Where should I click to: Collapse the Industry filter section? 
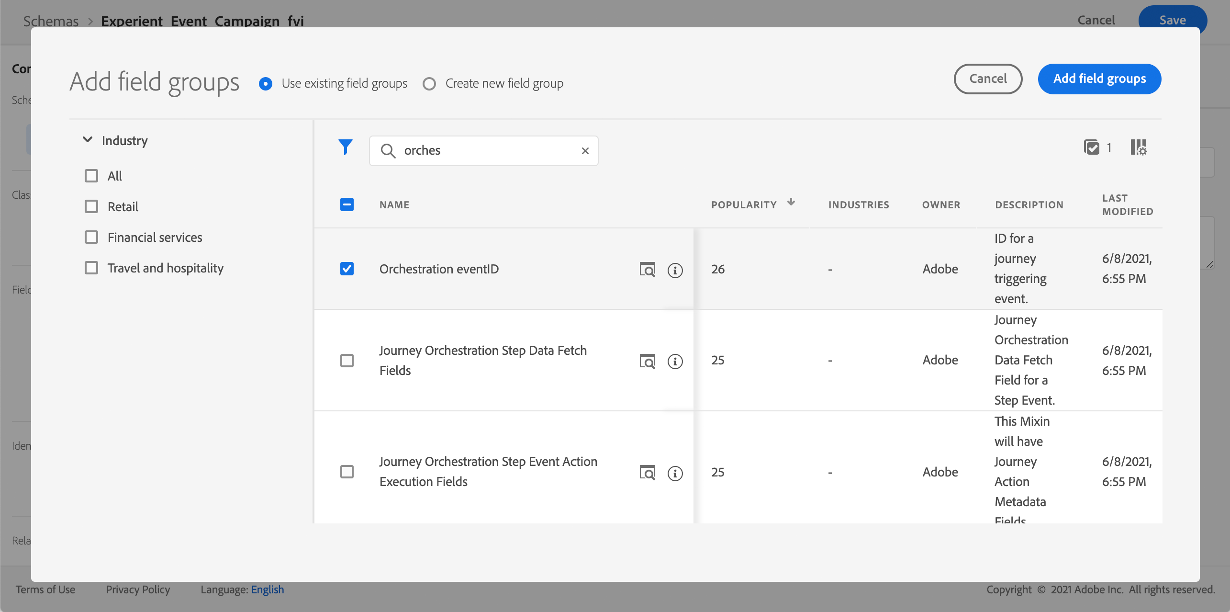[88, 140]
